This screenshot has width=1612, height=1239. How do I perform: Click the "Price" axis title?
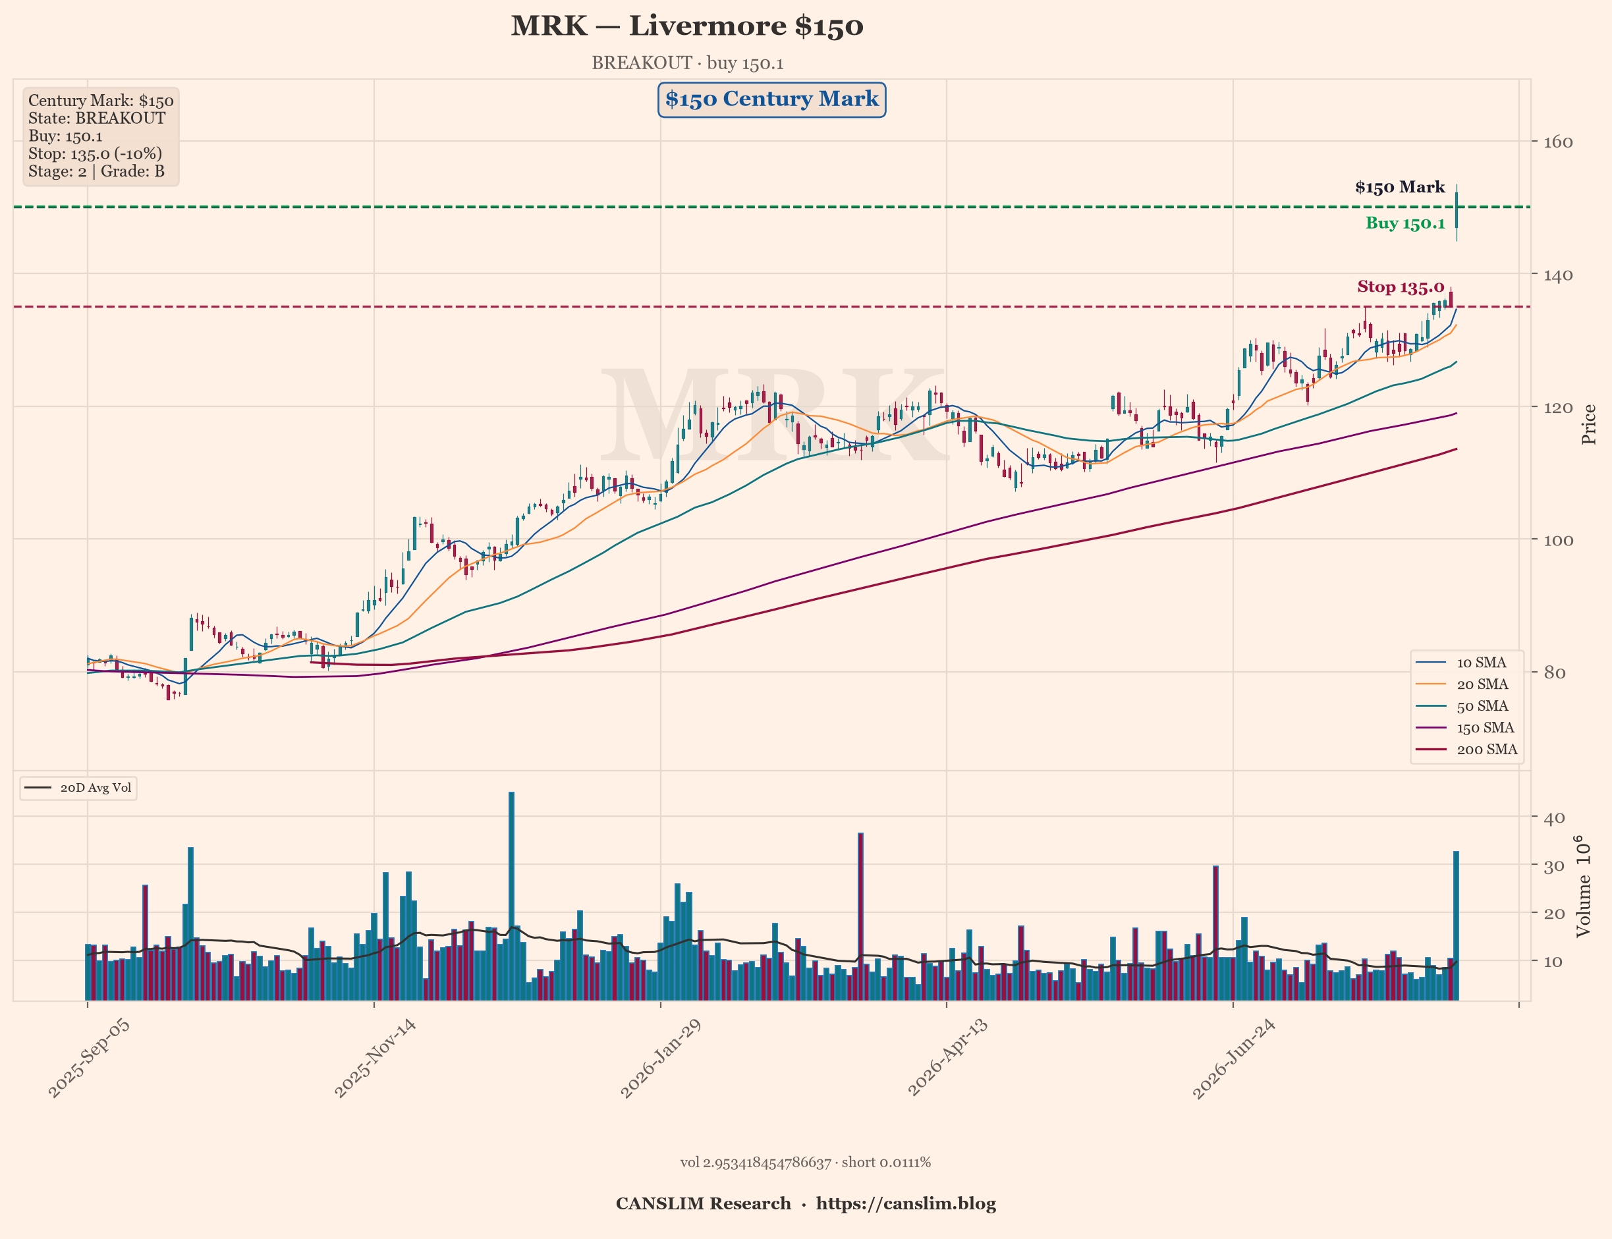click(x=1589, y=425)
